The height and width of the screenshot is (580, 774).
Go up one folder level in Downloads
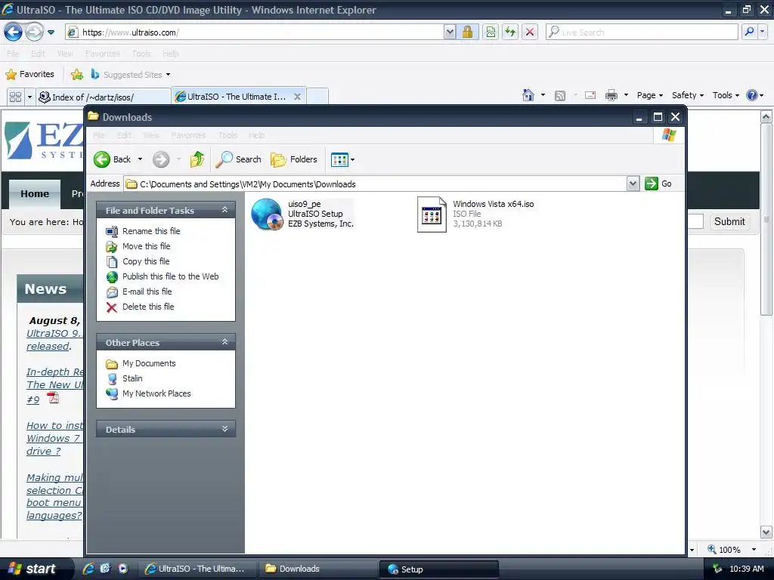click(197, 159)
